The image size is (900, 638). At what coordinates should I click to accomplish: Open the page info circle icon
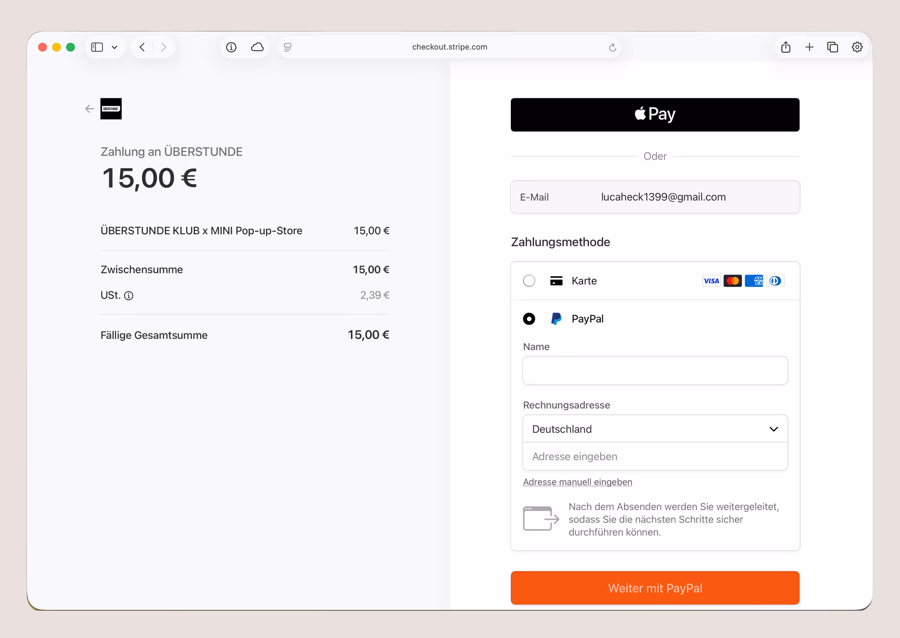[231, 47]
